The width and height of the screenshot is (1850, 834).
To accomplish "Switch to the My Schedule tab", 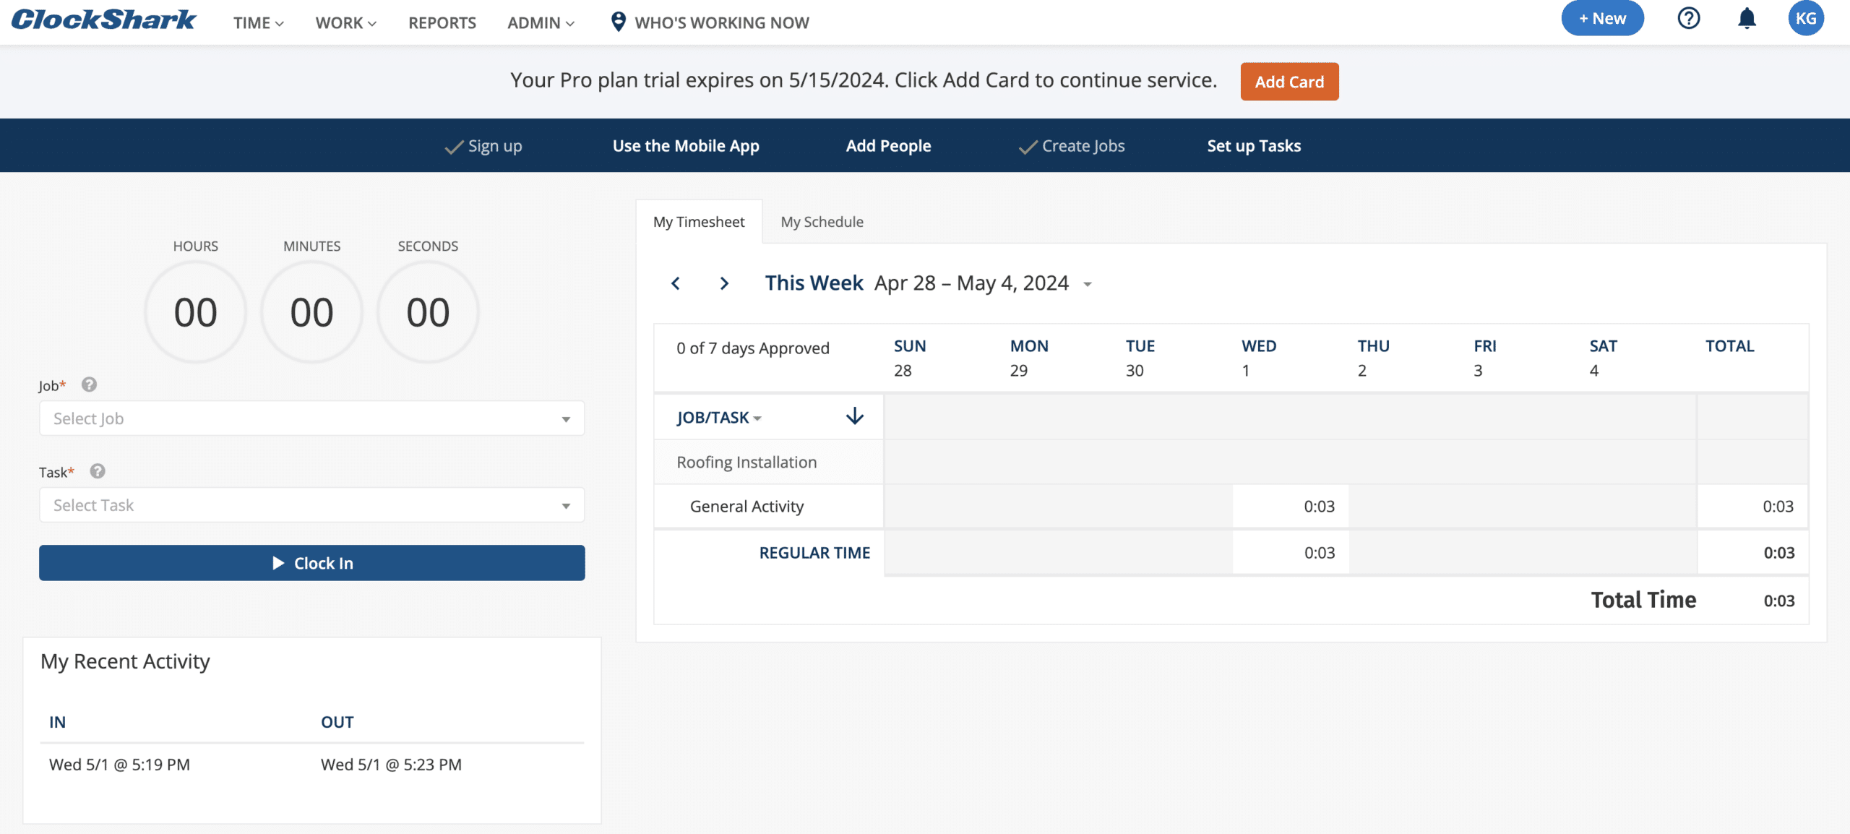I will [x=822, y=222].
